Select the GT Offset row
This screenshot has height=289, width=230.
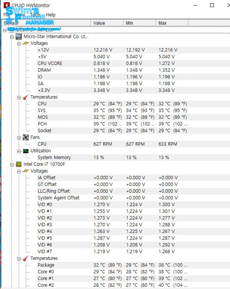(133, 184)
